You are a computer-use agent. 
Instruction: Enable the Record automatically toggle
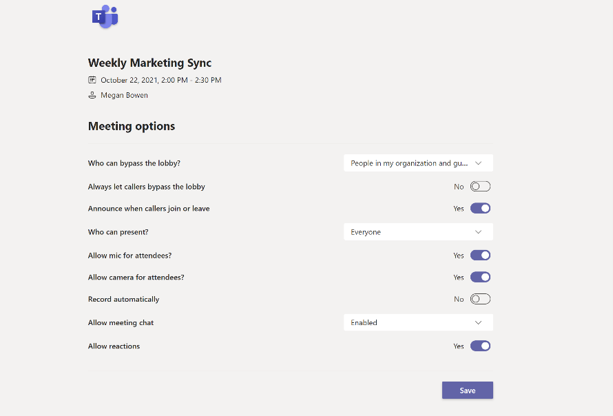pos(480,300)
